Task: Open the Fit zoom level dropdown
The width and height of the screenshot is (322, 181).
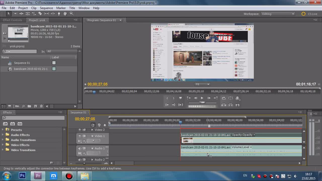Action: pos(202,84)
